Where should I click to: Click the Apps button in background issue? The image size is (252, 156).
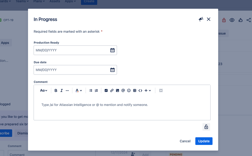pos(5,43)
